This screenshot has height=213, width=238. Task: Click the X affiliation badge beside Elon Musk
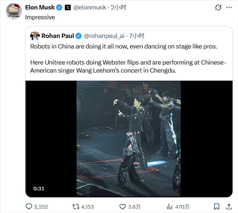point(67,8)
